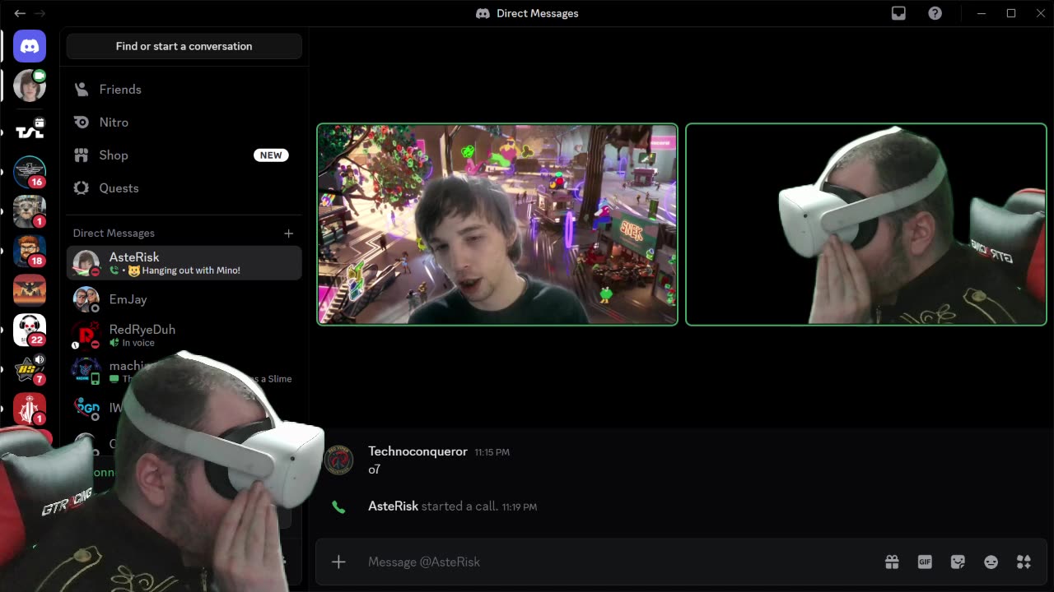Select the EmJay direct message
Image resolution: width=1054 pixels, height=592 pixels.
184,299
